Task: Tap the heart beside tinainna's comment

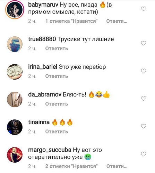Action: pyautogui.click(x=144, y=126)
